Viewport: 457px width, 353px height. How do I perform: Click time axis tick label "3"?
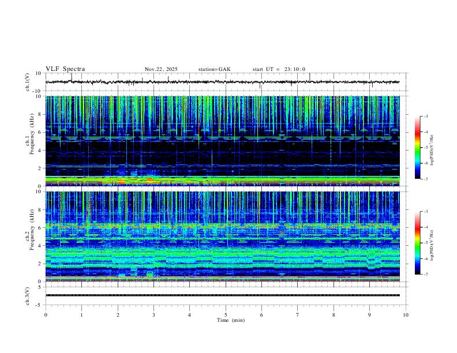tap(153, 315)
